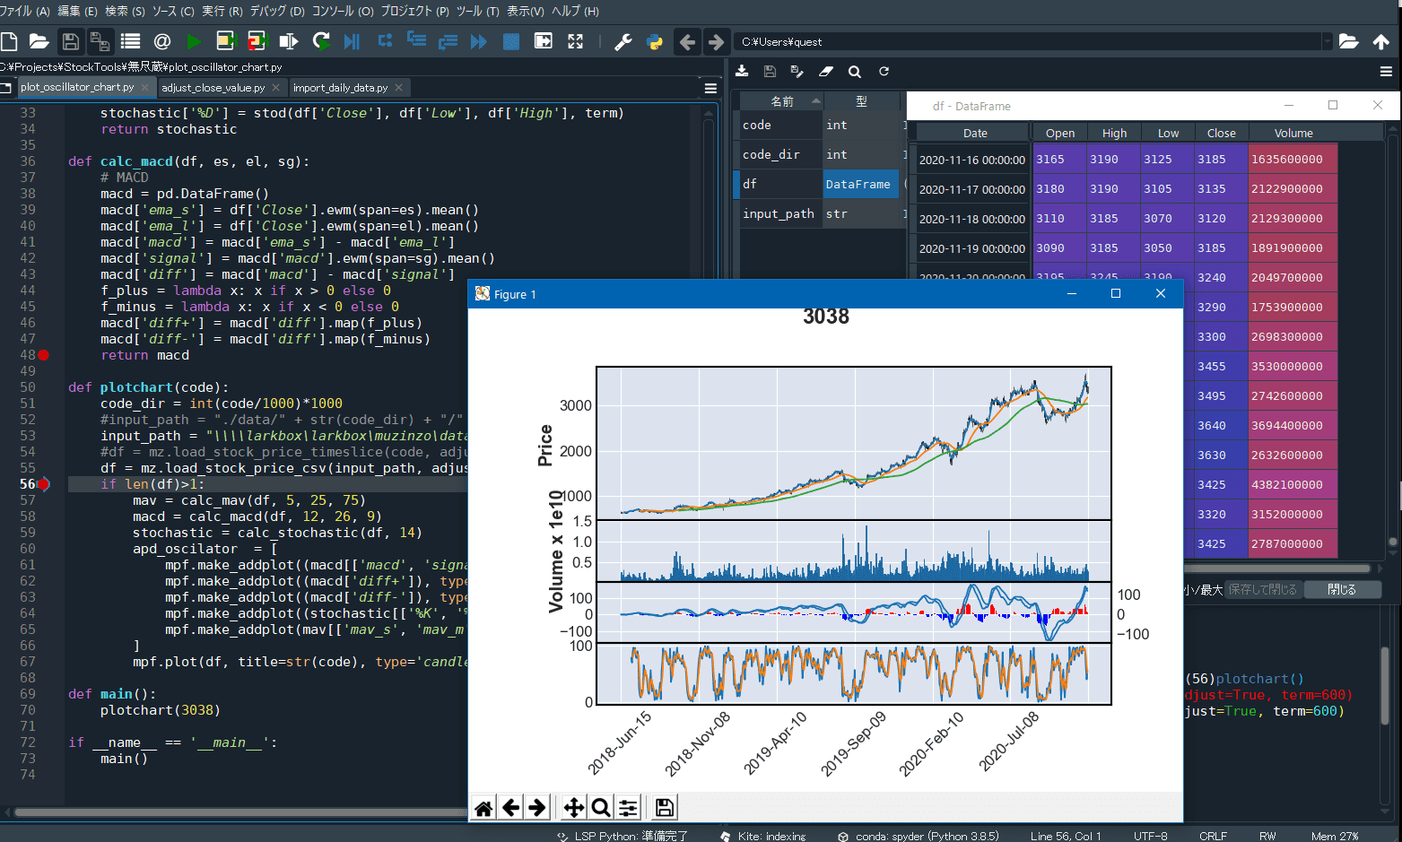Go forward to next view in Figure 1
The width and height of the screenshot is (1402, 842).
tap(537, 808)
